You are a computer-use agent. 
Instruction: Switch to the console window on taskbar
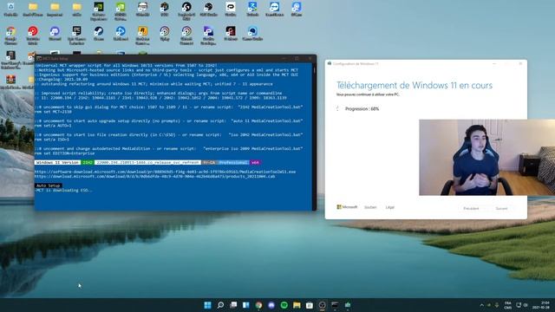[335, 305]
